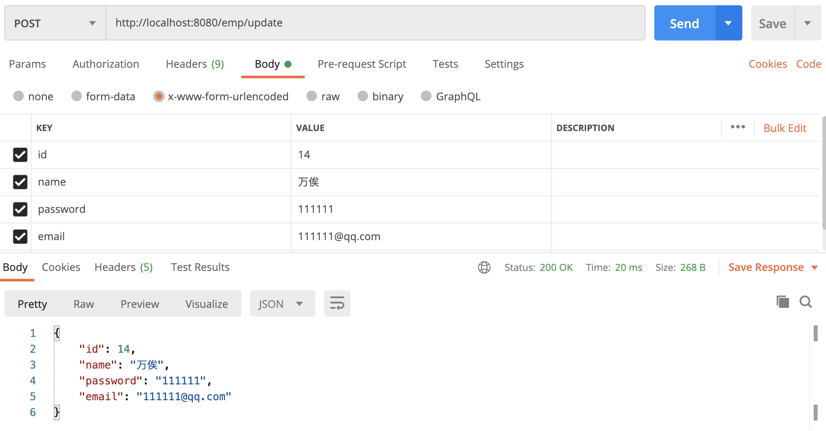
Task: View the Test Results tab
Action: (200, 267)
